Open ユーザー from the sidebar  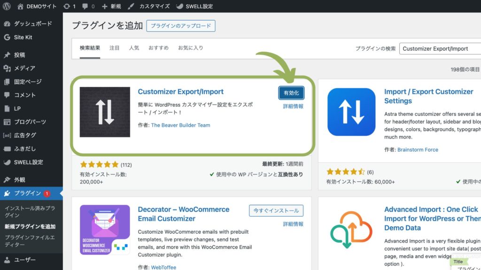[x=23, y=260]
